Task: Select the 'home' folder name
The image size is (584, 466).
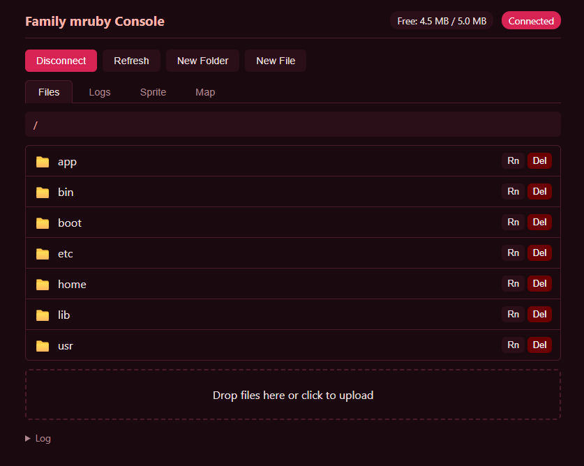Action: point(72,285)
